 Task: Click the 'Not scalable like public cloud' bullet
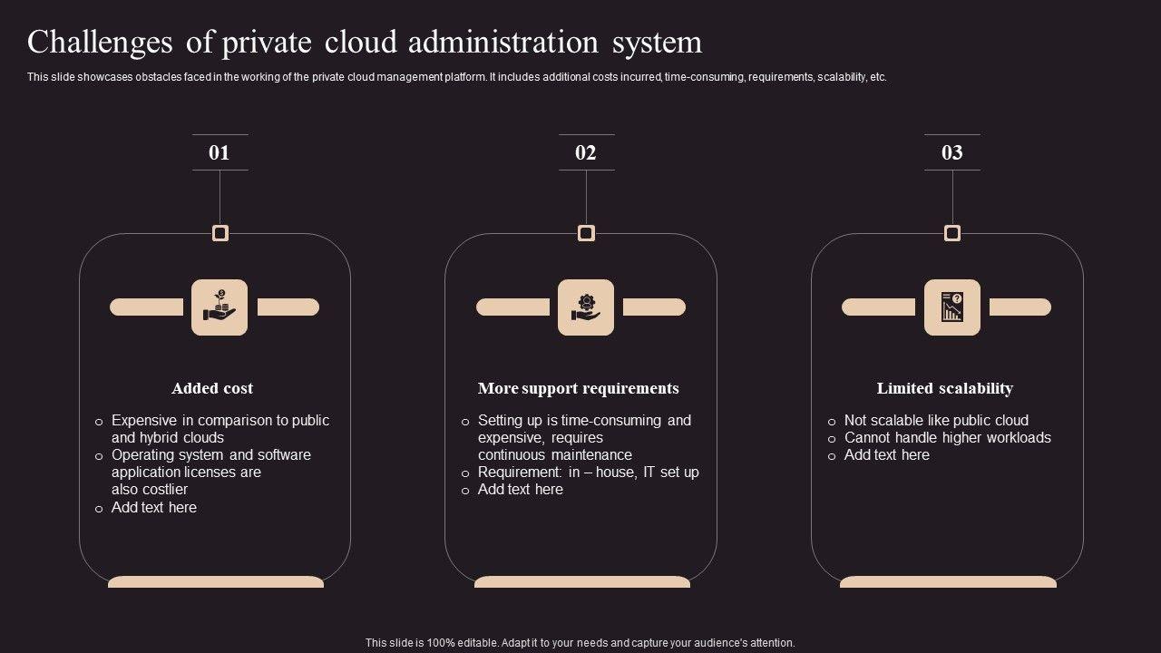pyautogui.click(x=935, y=420)
